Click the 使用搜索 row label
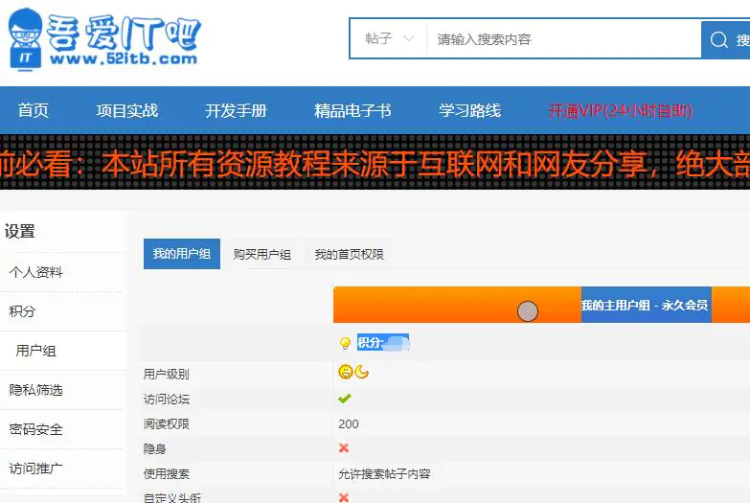The width and height of the screenshot is (750, 503). point(167,474)
